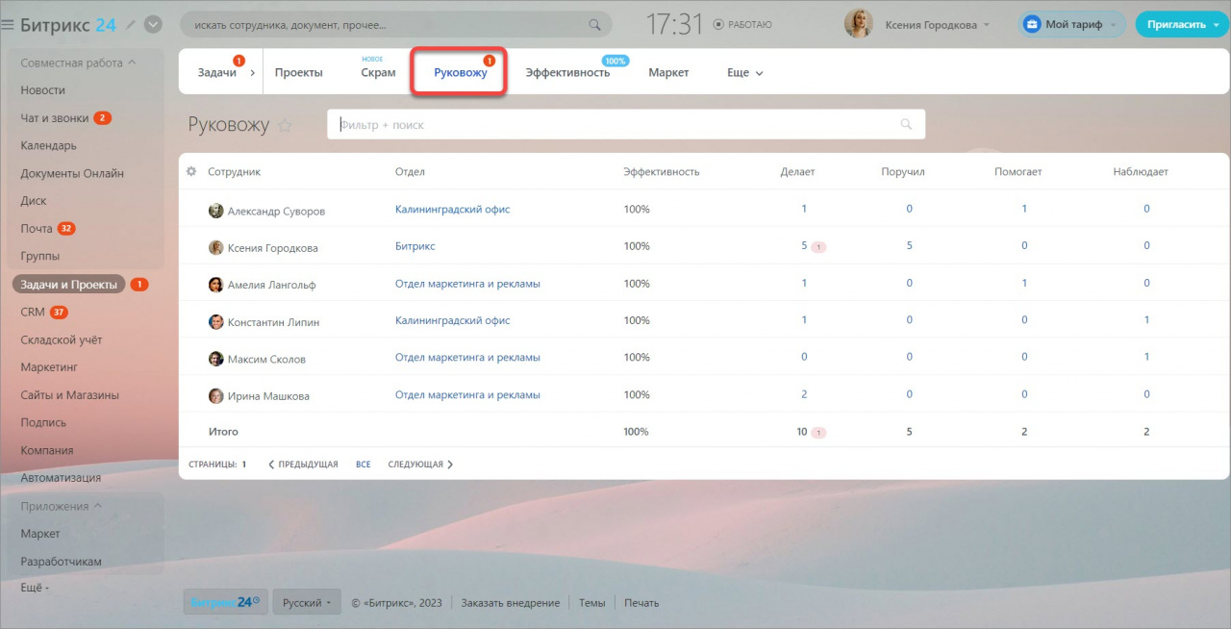The width and height of the screenshot is (1231, 629).
Task: Switch to Скрам tab
Action: (379, 72)
